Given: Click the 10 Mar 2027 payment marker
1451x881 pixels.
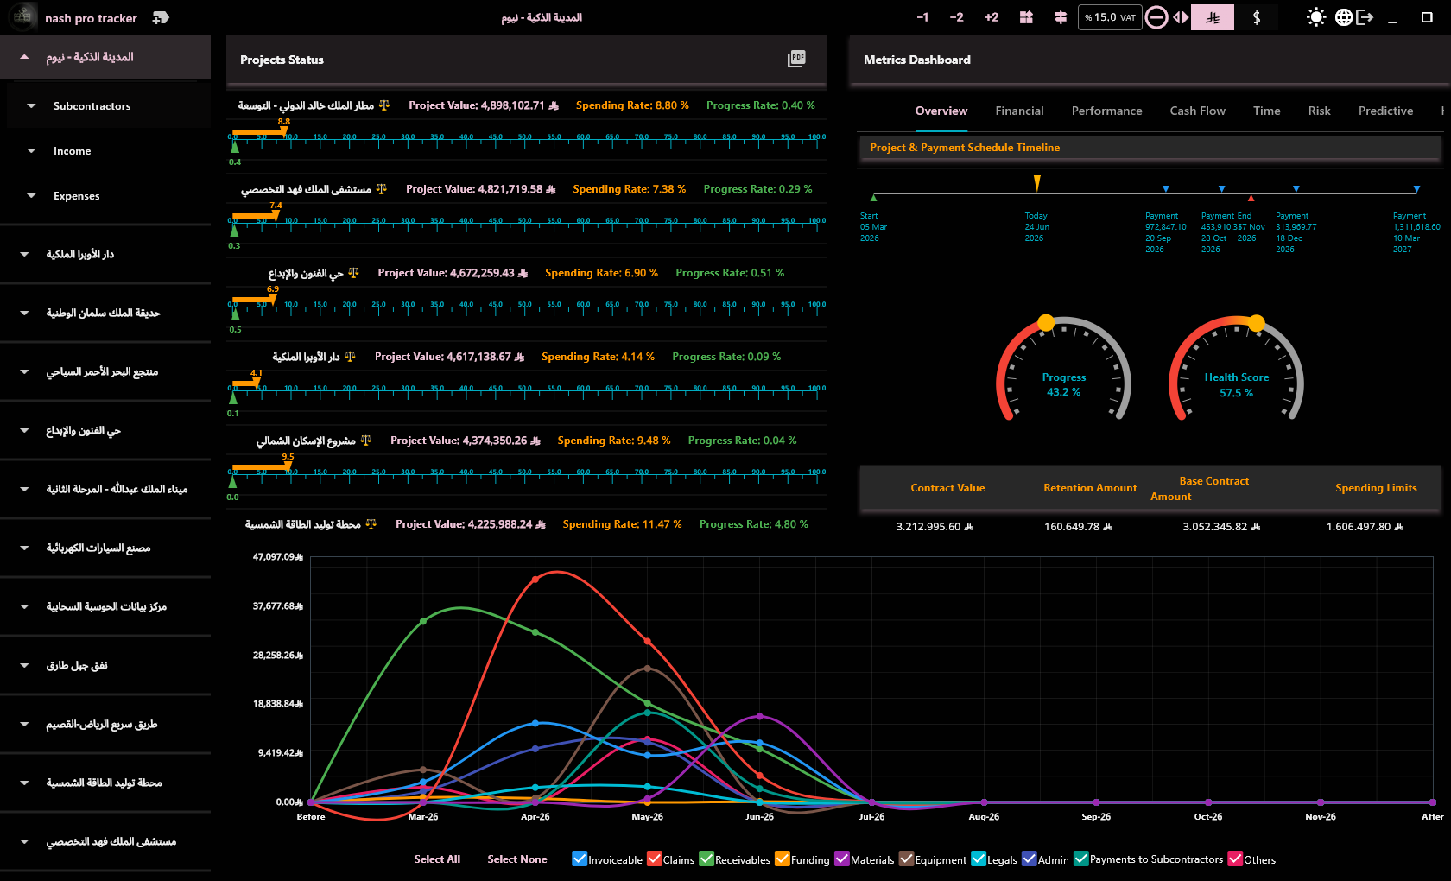Looking at the screenshot, I should (1416, 188).
